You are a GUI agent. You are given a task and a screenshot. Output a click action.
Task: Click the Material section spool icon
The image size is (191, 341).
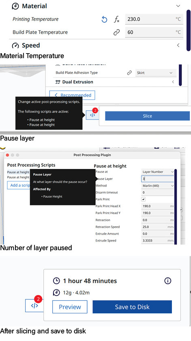coord(15,6)
